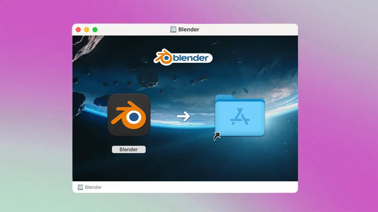The height and width of the screenshot is (212, 378).
Task: Click dark empty space below the Applications folder
Action: point(240,162)
